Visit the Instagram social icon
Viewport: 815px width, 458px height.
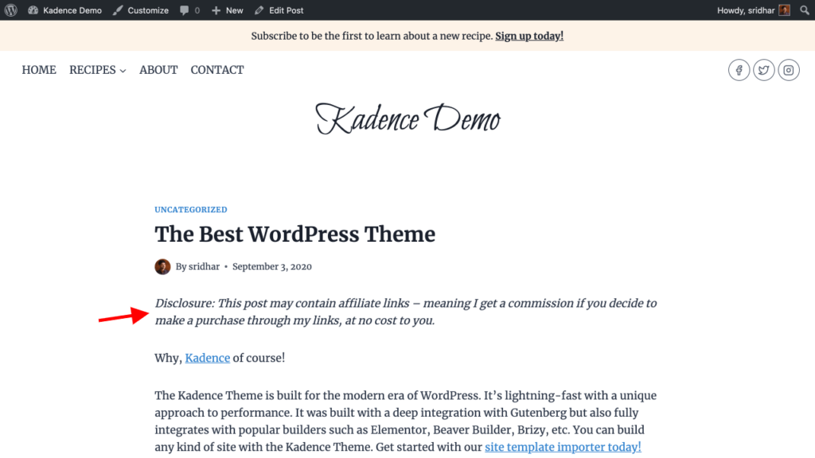tap(789, 70)
